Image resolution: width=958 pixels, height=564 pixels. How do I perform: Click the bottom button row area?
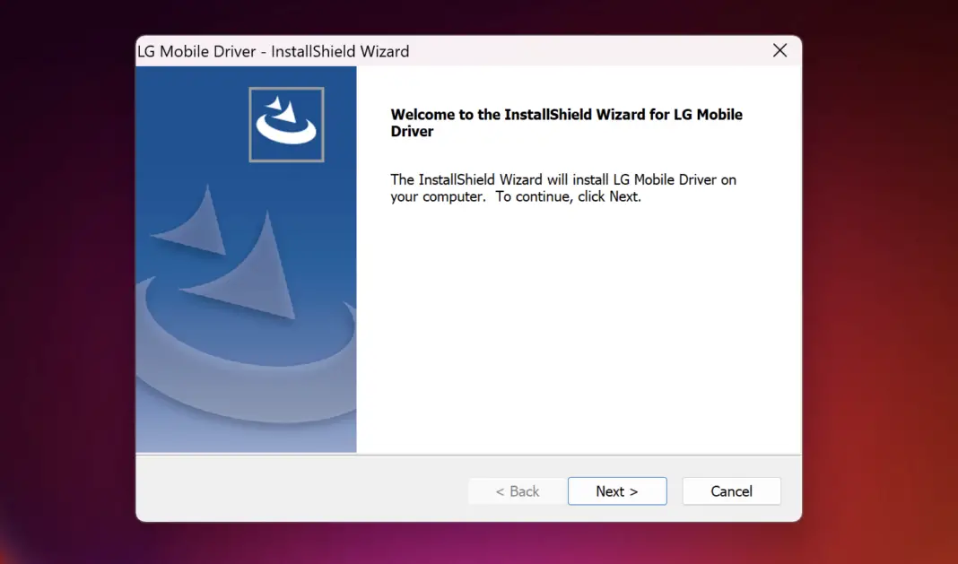[468, 490]
